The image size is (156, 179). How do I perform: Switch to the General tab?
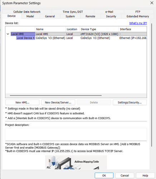(50, 16)
